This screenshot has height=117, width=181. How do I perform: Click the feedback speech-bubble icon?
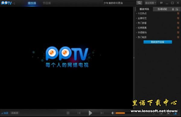[x=161, y=3]
